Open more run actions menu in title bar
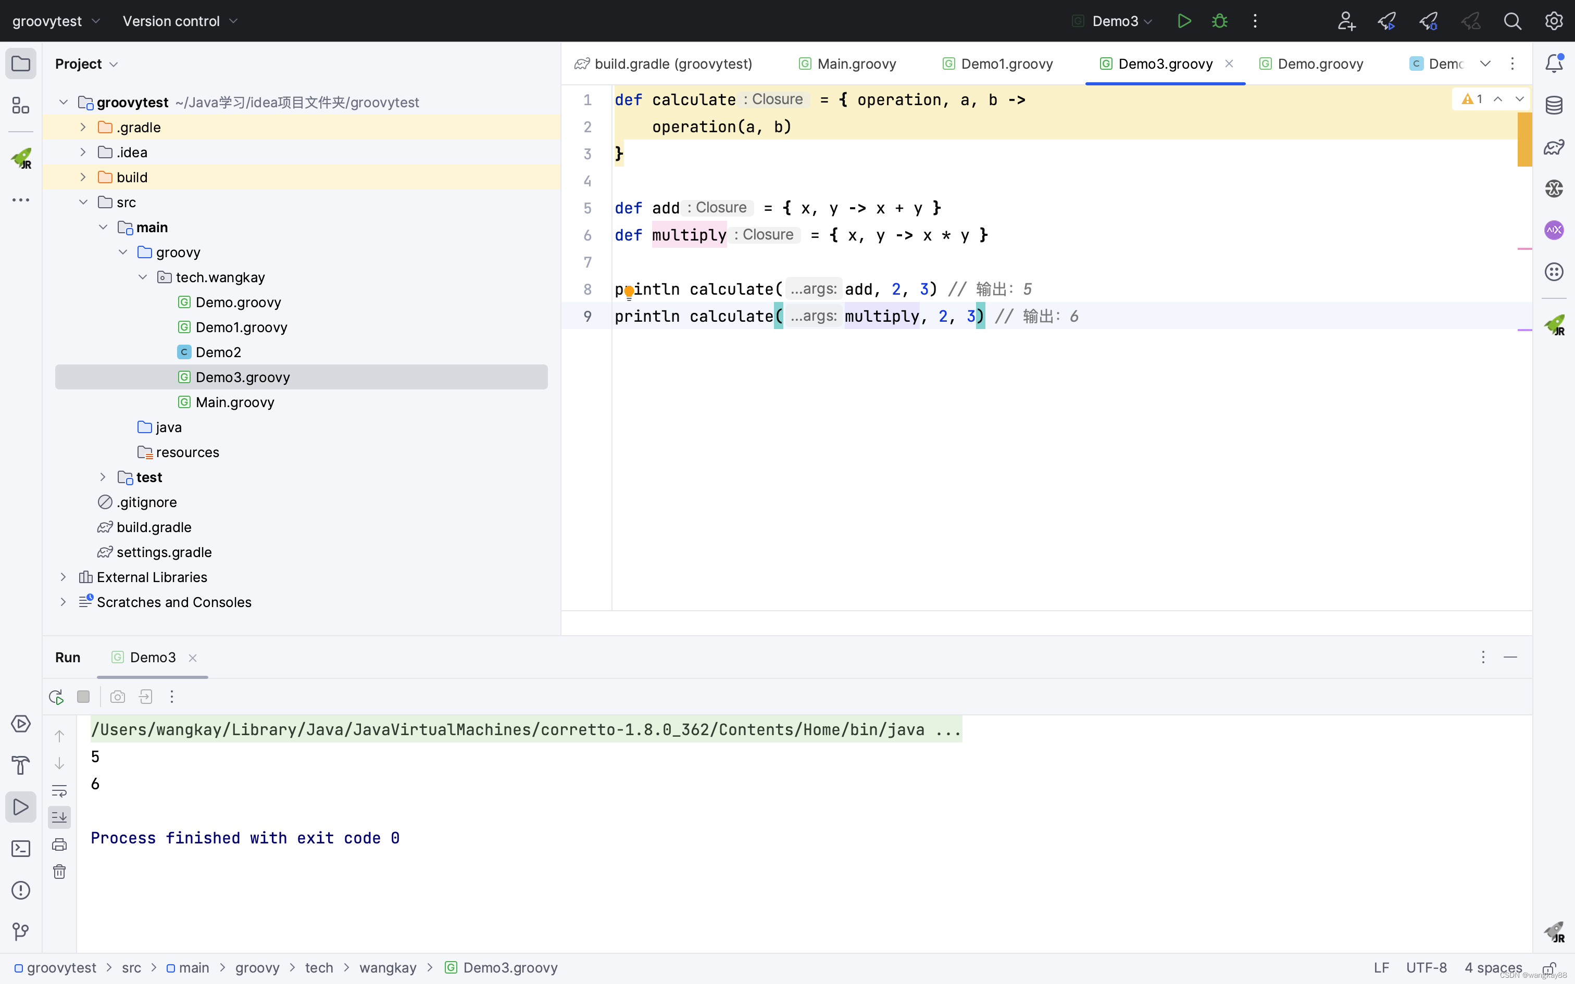1575x984 pixels. 1255,21
